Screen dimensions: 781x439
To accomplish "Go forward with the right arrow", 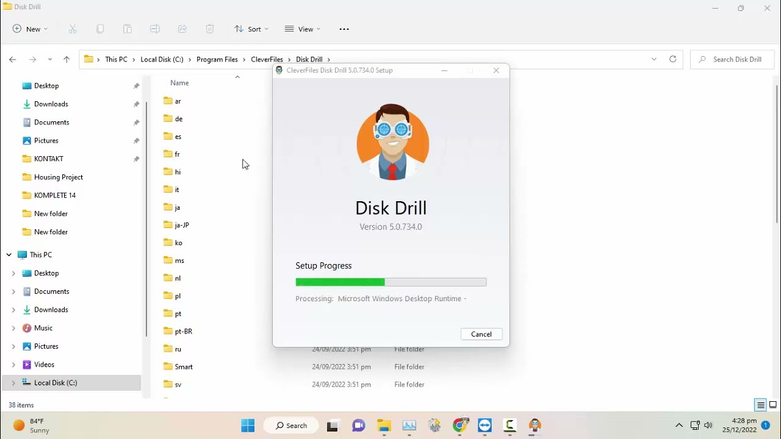I will [33, 59].
